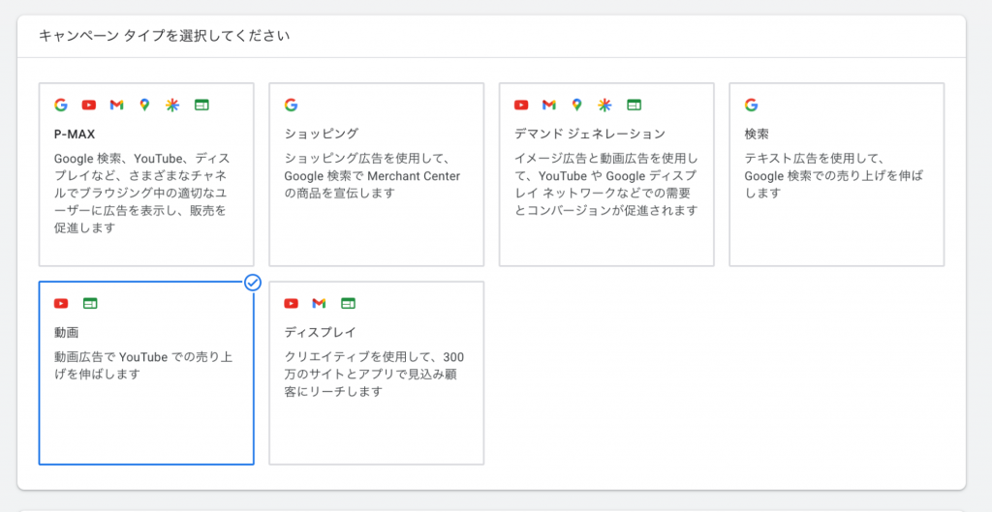
Task: Pick the ディスプレイ campaign type title
Action: (x=321, y=333)
